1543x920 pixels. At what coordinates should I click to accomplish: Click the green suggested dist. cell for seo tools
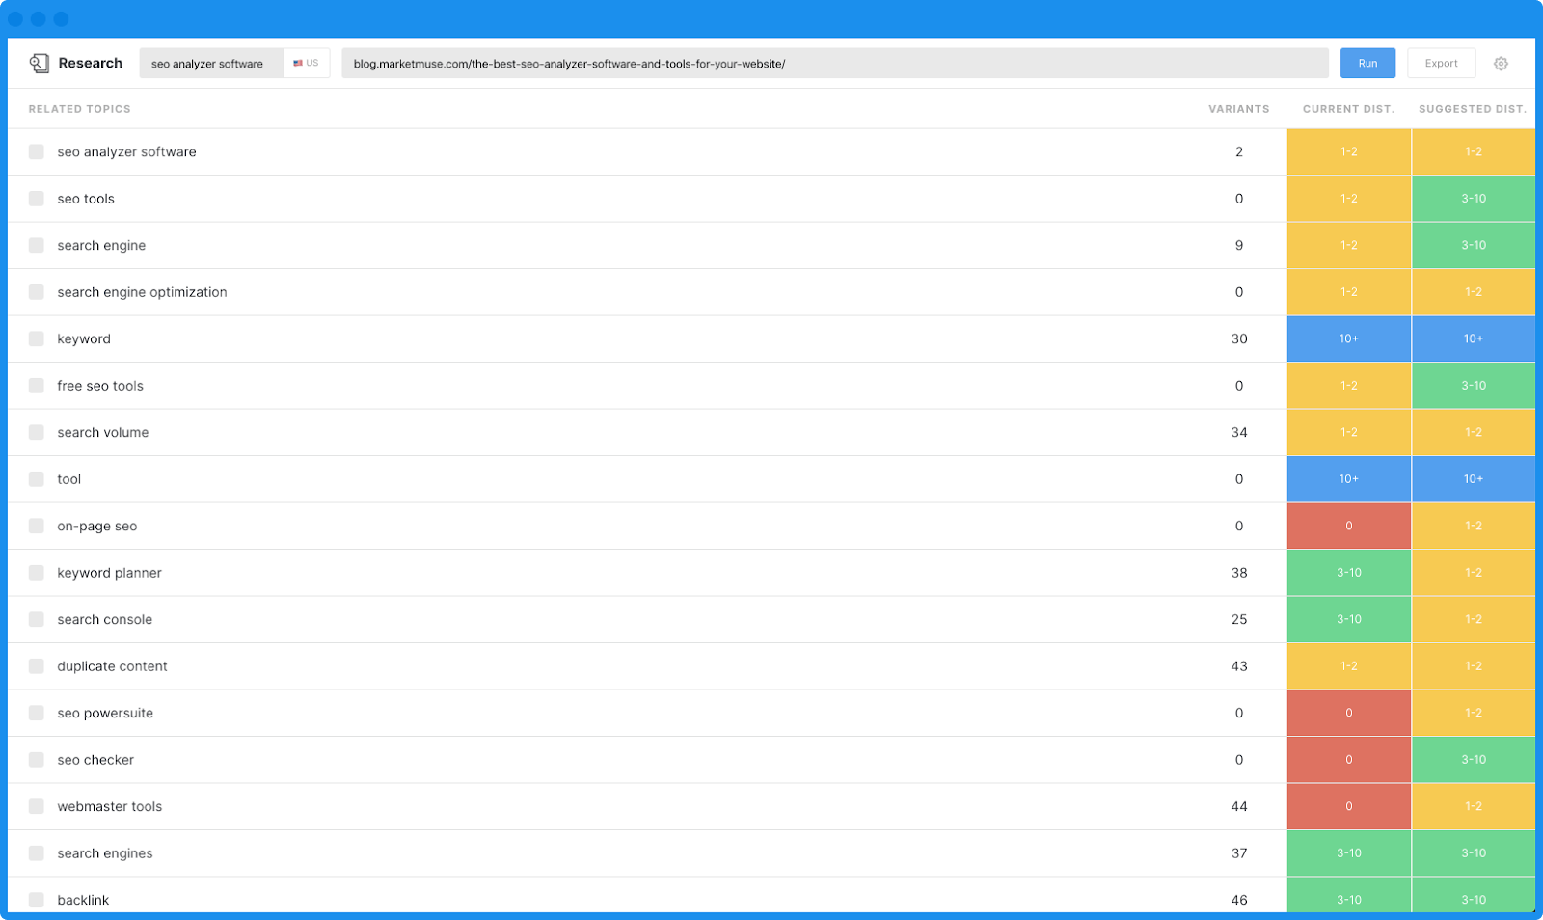coord(1474,199)
